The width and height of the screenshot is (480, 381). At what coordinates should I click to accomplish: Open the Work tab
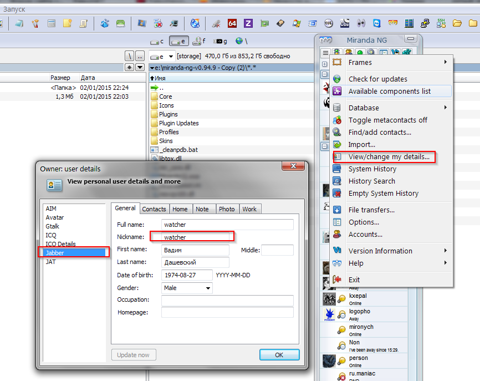click(x=249, y=209)
